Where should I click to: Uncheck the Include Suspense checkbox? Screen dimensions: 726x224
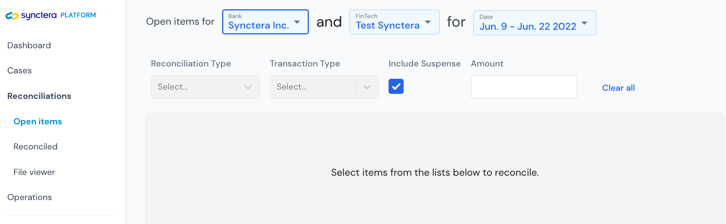pos(396,87)
